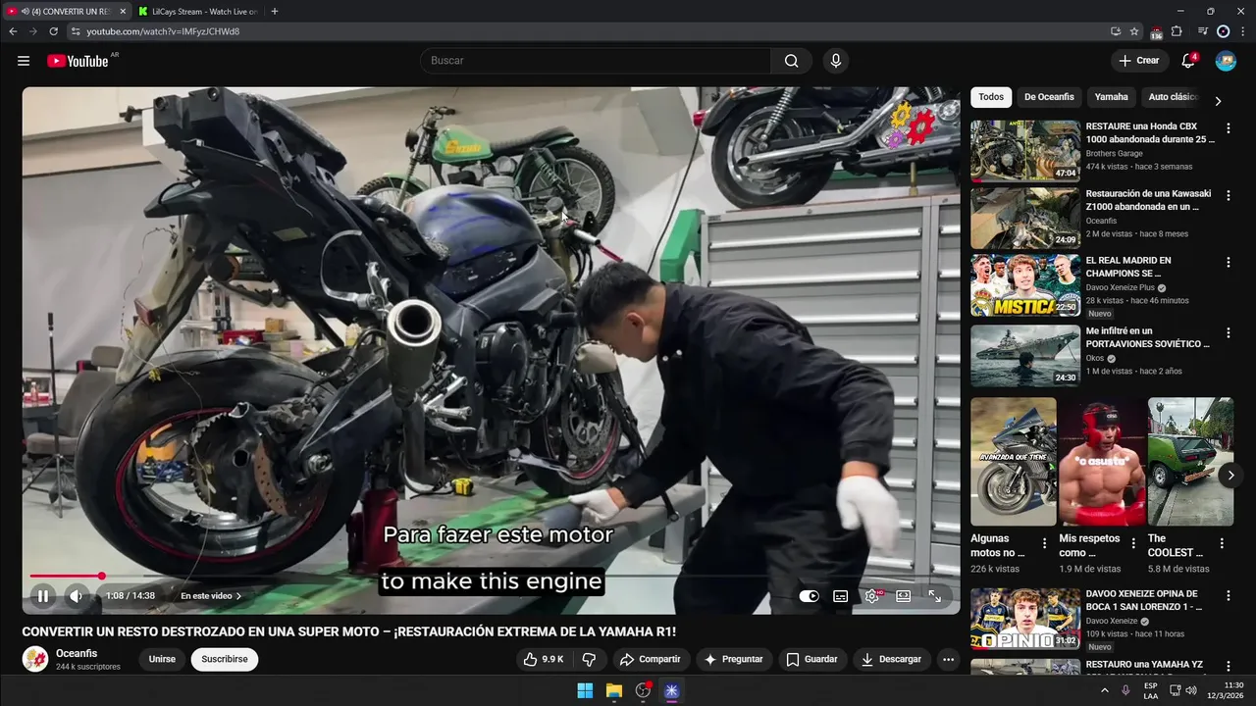Click the Unirse membership button
1256x706 pixels.
click(162, 659)
